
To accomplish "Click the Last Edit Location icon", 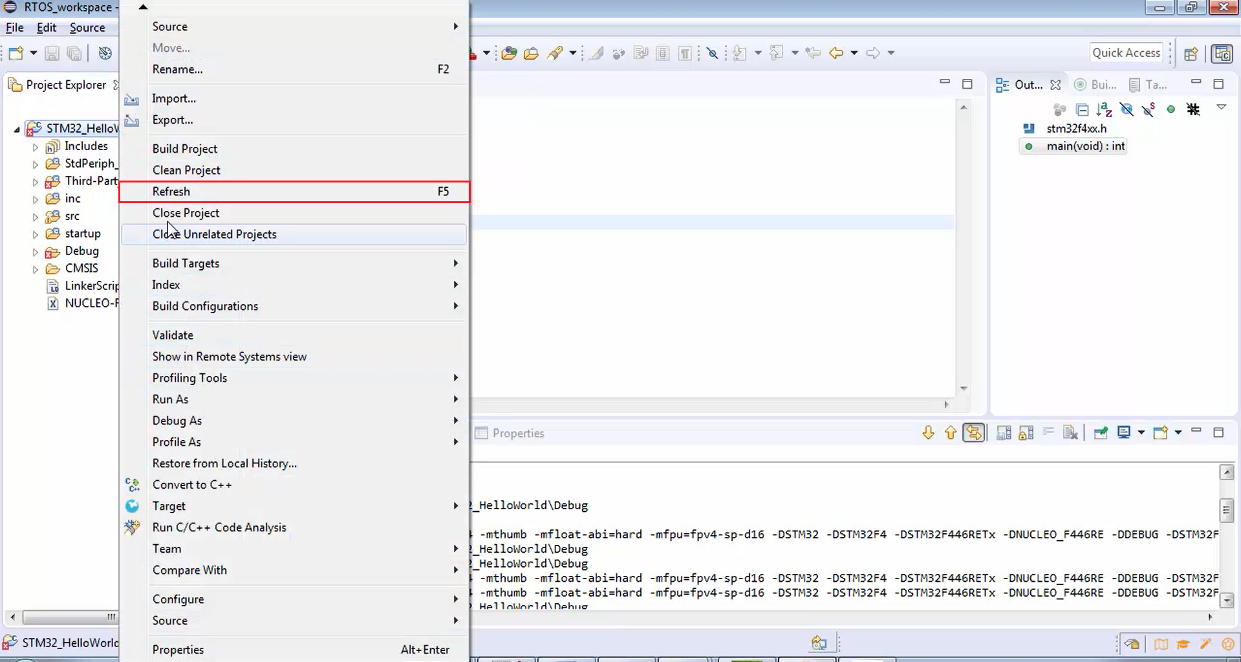I will click(813, 53).
